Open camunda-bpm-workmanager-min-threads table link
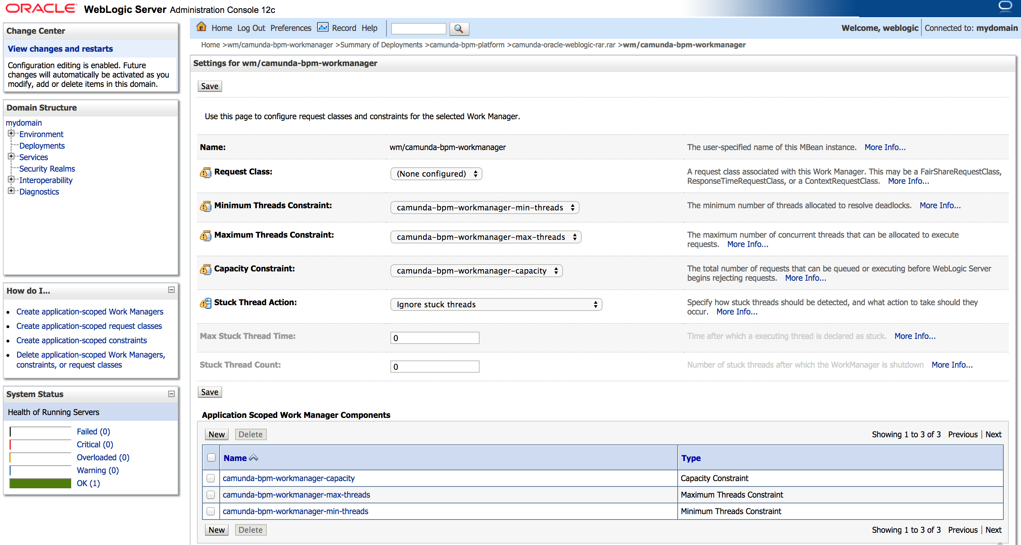The height and width of the screenshot is (545, 1021). click(x=295, y=511)
